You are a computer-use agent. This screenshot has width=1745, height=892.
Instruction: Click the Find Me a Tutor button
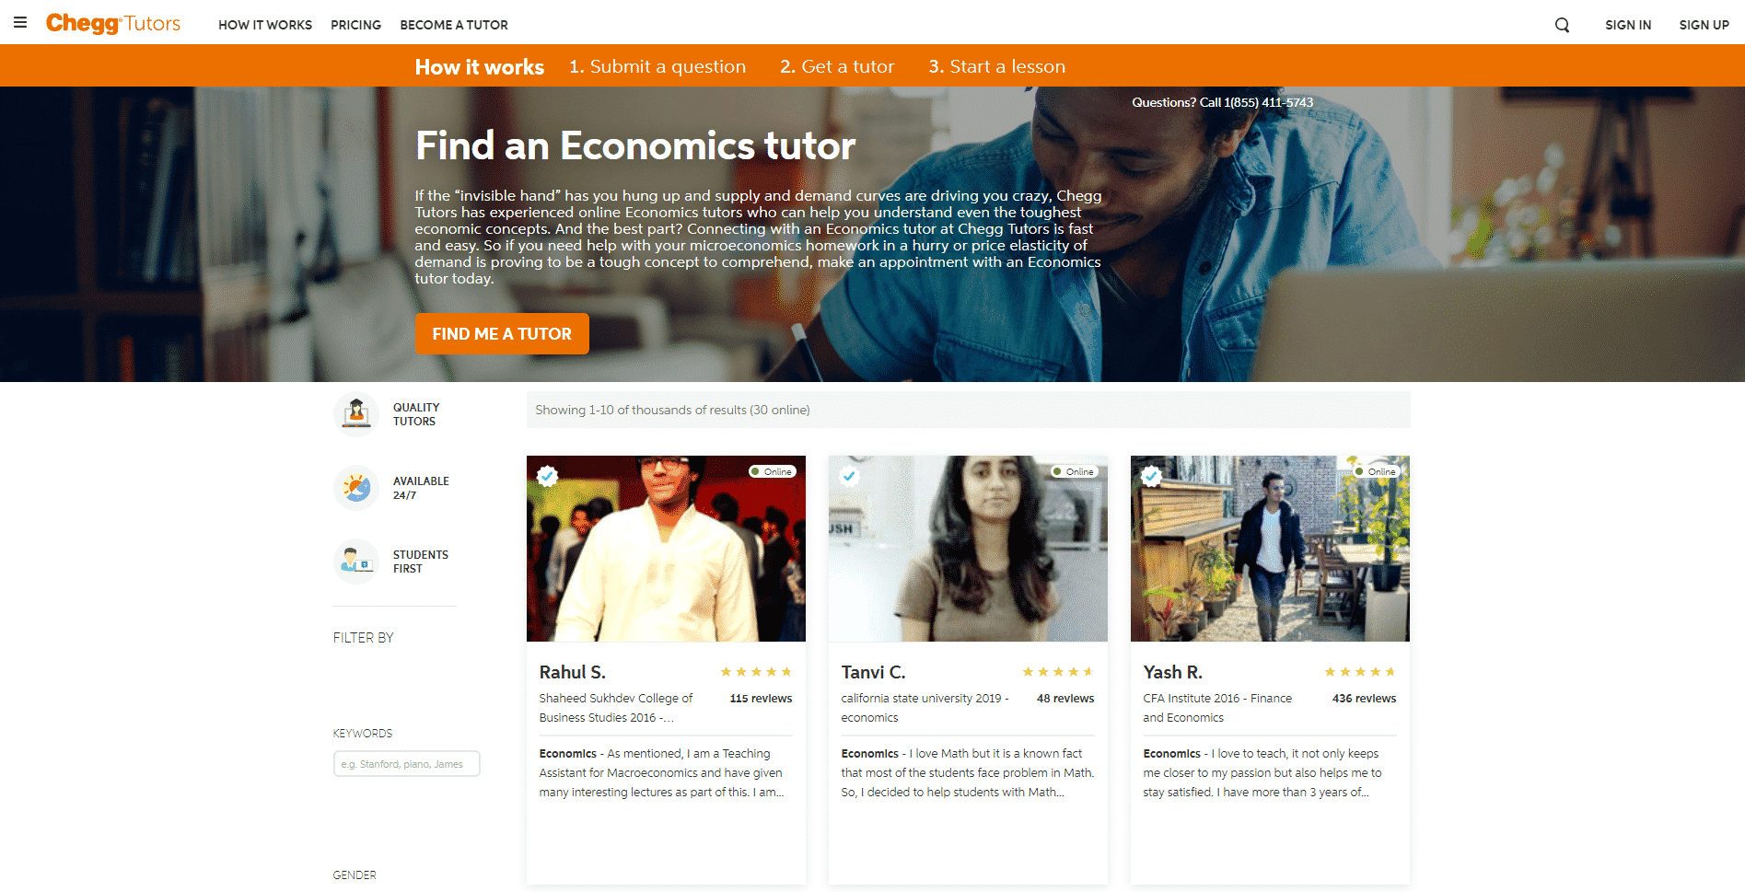[502, 333]
